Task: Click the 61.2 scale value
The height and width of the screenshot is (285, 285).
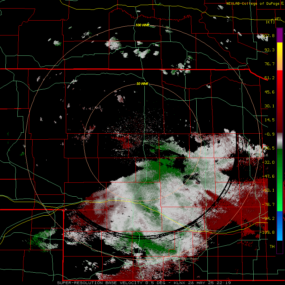Action: [x=269, y=78]
